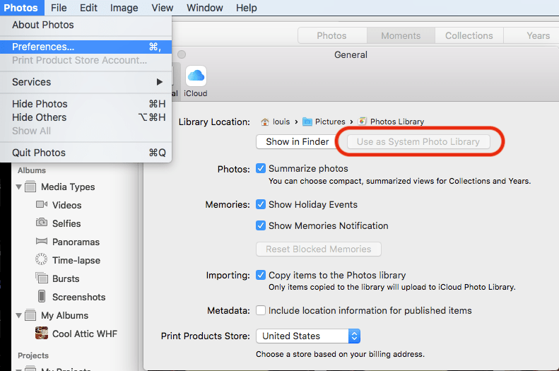Disable the Summarize photos checkbox
Screen dimensions: 559x371
pyautogui.click(x=261, y=169)
